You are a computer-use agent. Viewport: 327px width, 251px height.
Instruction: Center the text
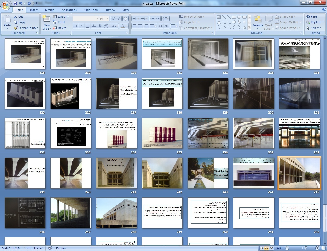pyautogui.click(x=140, y=26)
